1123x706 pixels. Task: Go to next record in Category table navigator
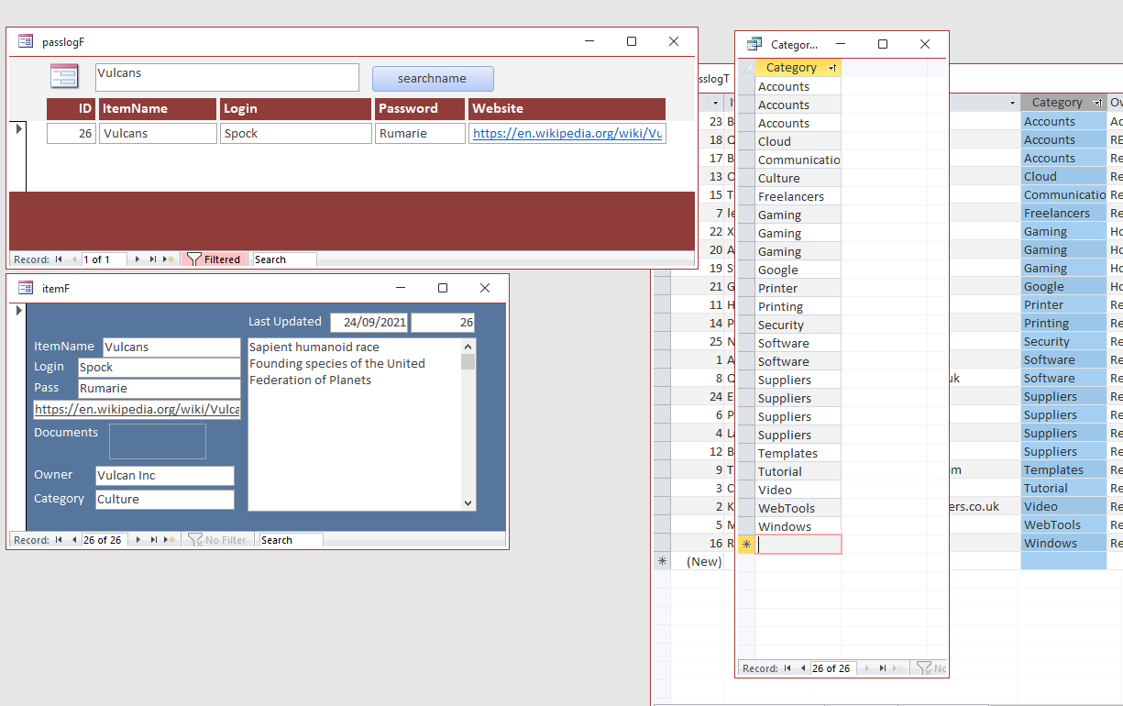[x=867, y=668]
